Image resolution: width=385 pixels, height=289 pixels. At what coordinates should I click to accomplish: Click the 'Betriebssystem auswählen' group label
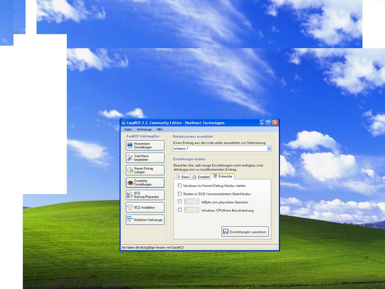193,137
